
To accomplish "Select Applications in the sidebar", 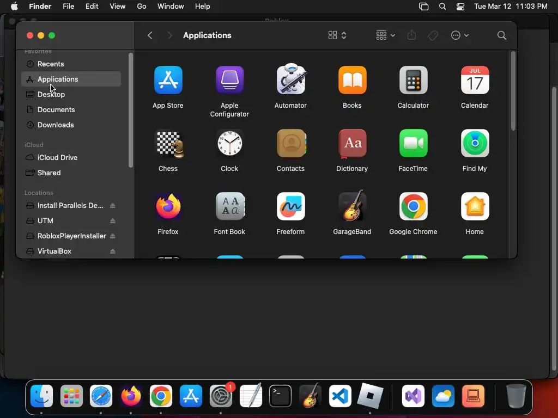I will coord(71,79).
